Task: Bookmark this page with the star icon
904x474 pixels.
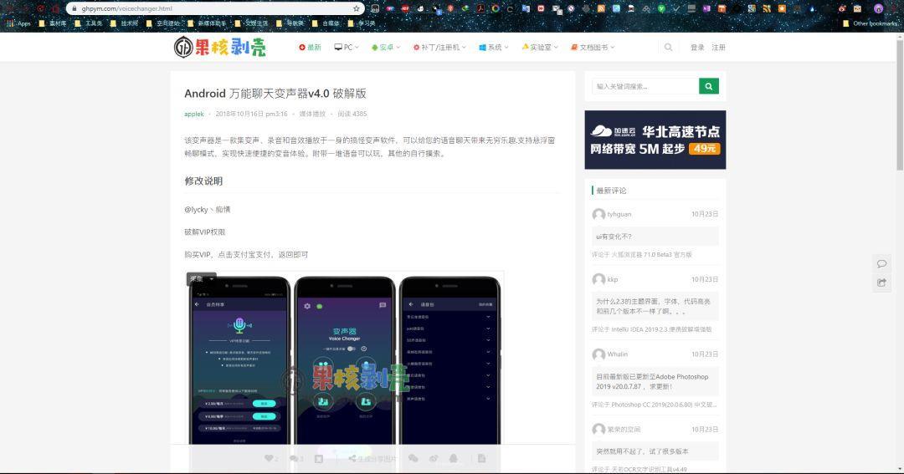Action: 356,8
